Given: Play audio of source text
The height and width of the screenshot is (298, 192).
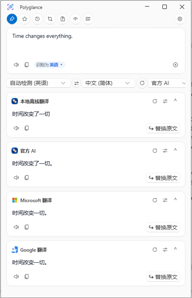Looking at the screenshot, I should click(x=16, y=65).
